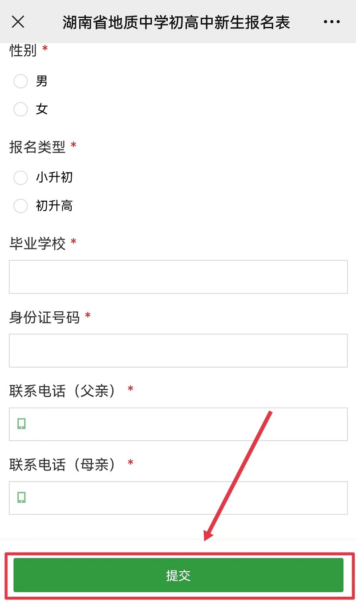Focus the 毕业学校 text field
This screenshot has height=607, width=356.
click(x=178, y=277)
